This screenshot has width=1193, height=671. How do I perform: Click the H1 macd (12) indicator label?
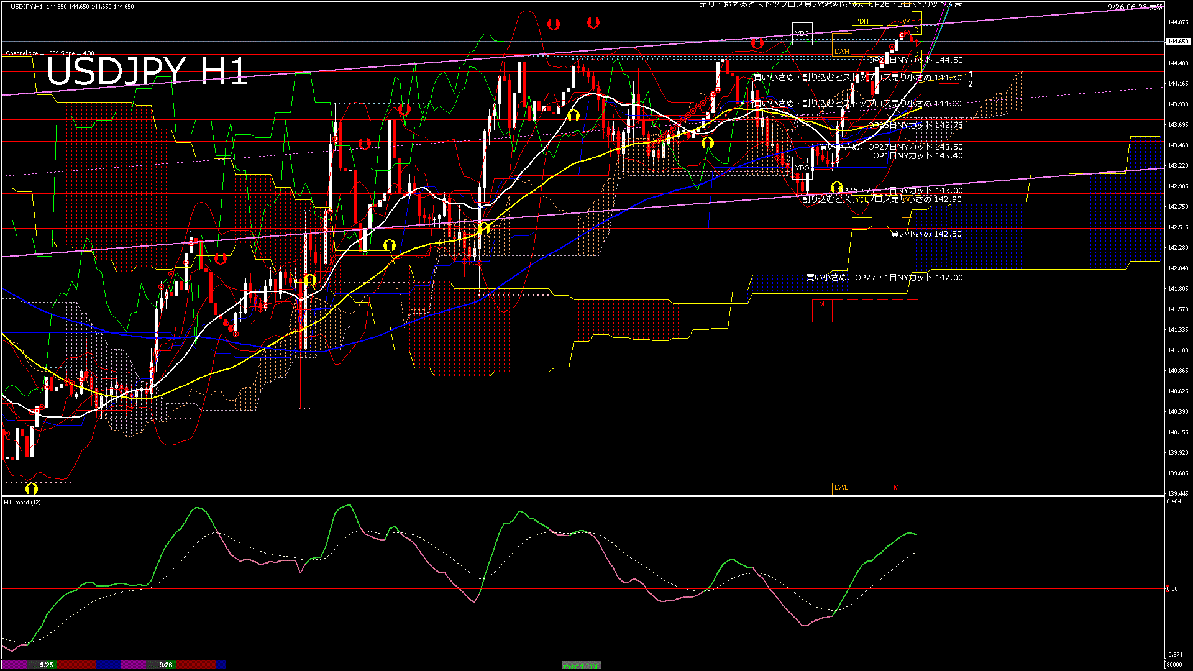tap(23, 502)
